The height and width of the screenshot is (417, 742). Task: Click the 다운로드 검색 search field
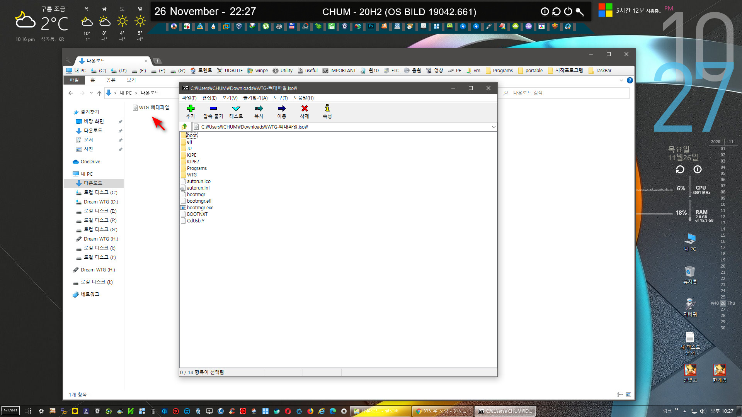pos(565,93)
